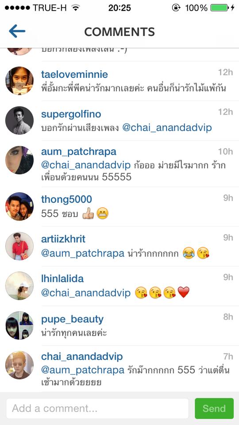
Task: Tap the back arrow icon
Action: point(17,31)
